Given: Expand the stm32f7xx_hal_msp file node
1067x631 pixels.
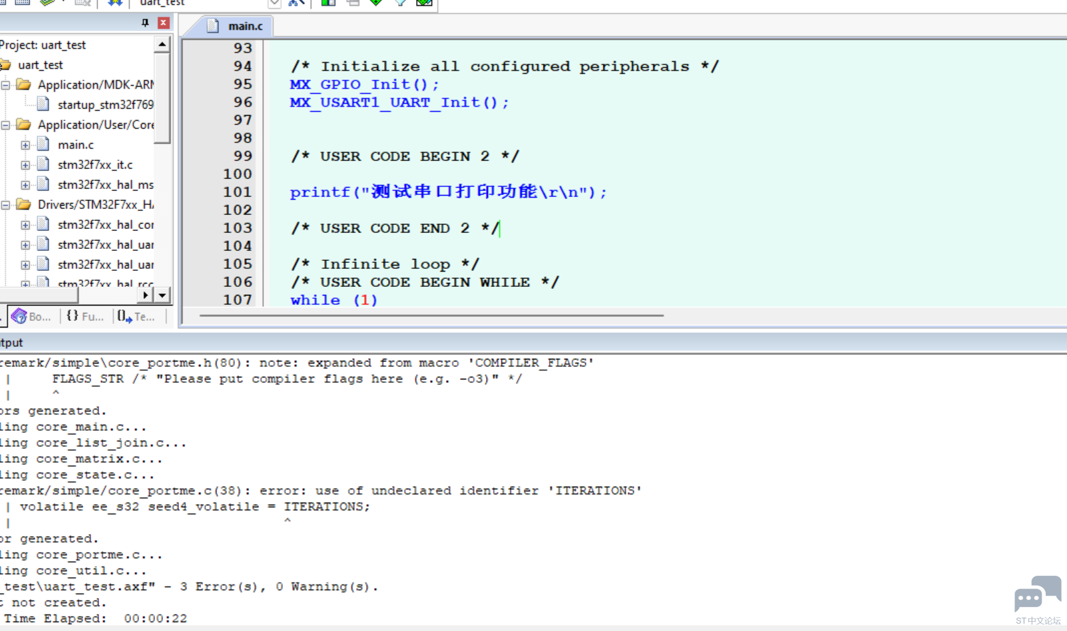Looking at the screenshot, I should coord(25,185).
